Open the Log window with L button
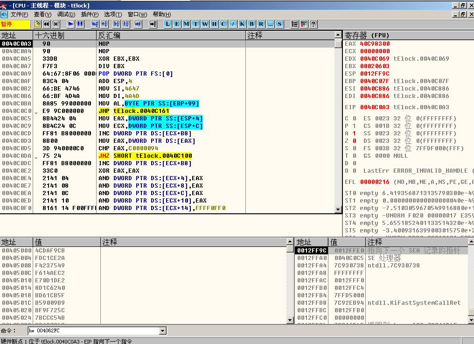474x344 pixels. pyautogui.click(x=167, y=24)
